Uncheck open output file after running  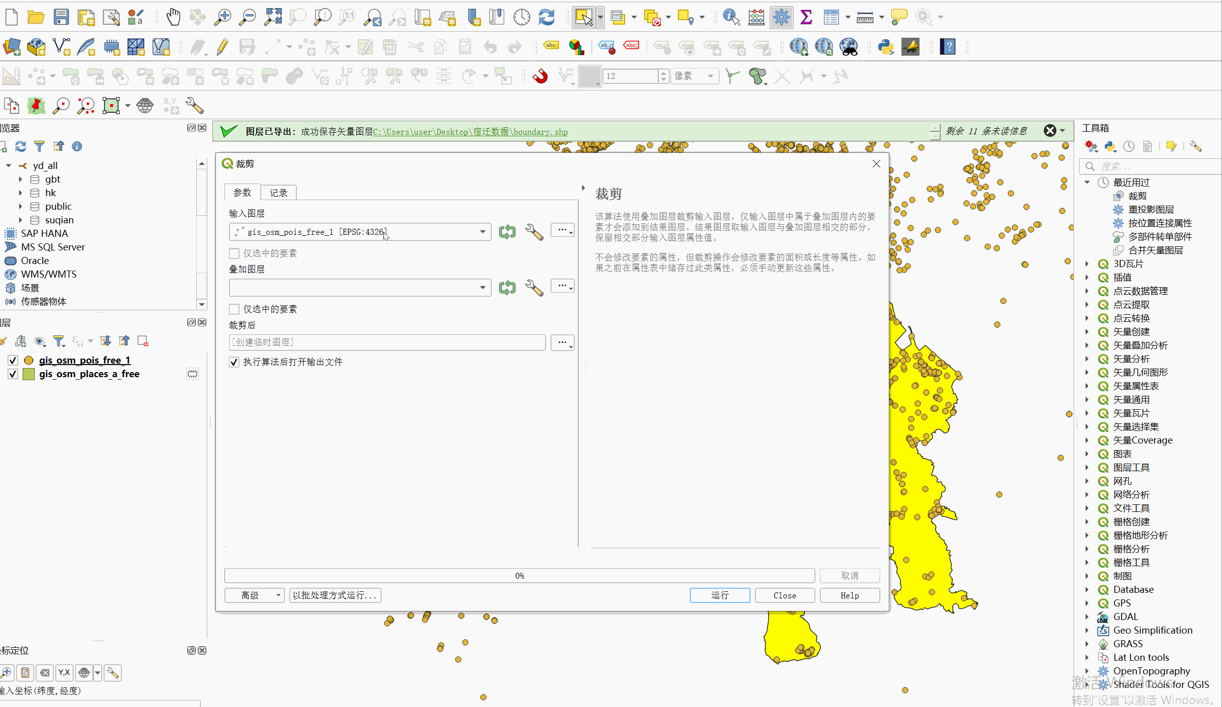234,362
